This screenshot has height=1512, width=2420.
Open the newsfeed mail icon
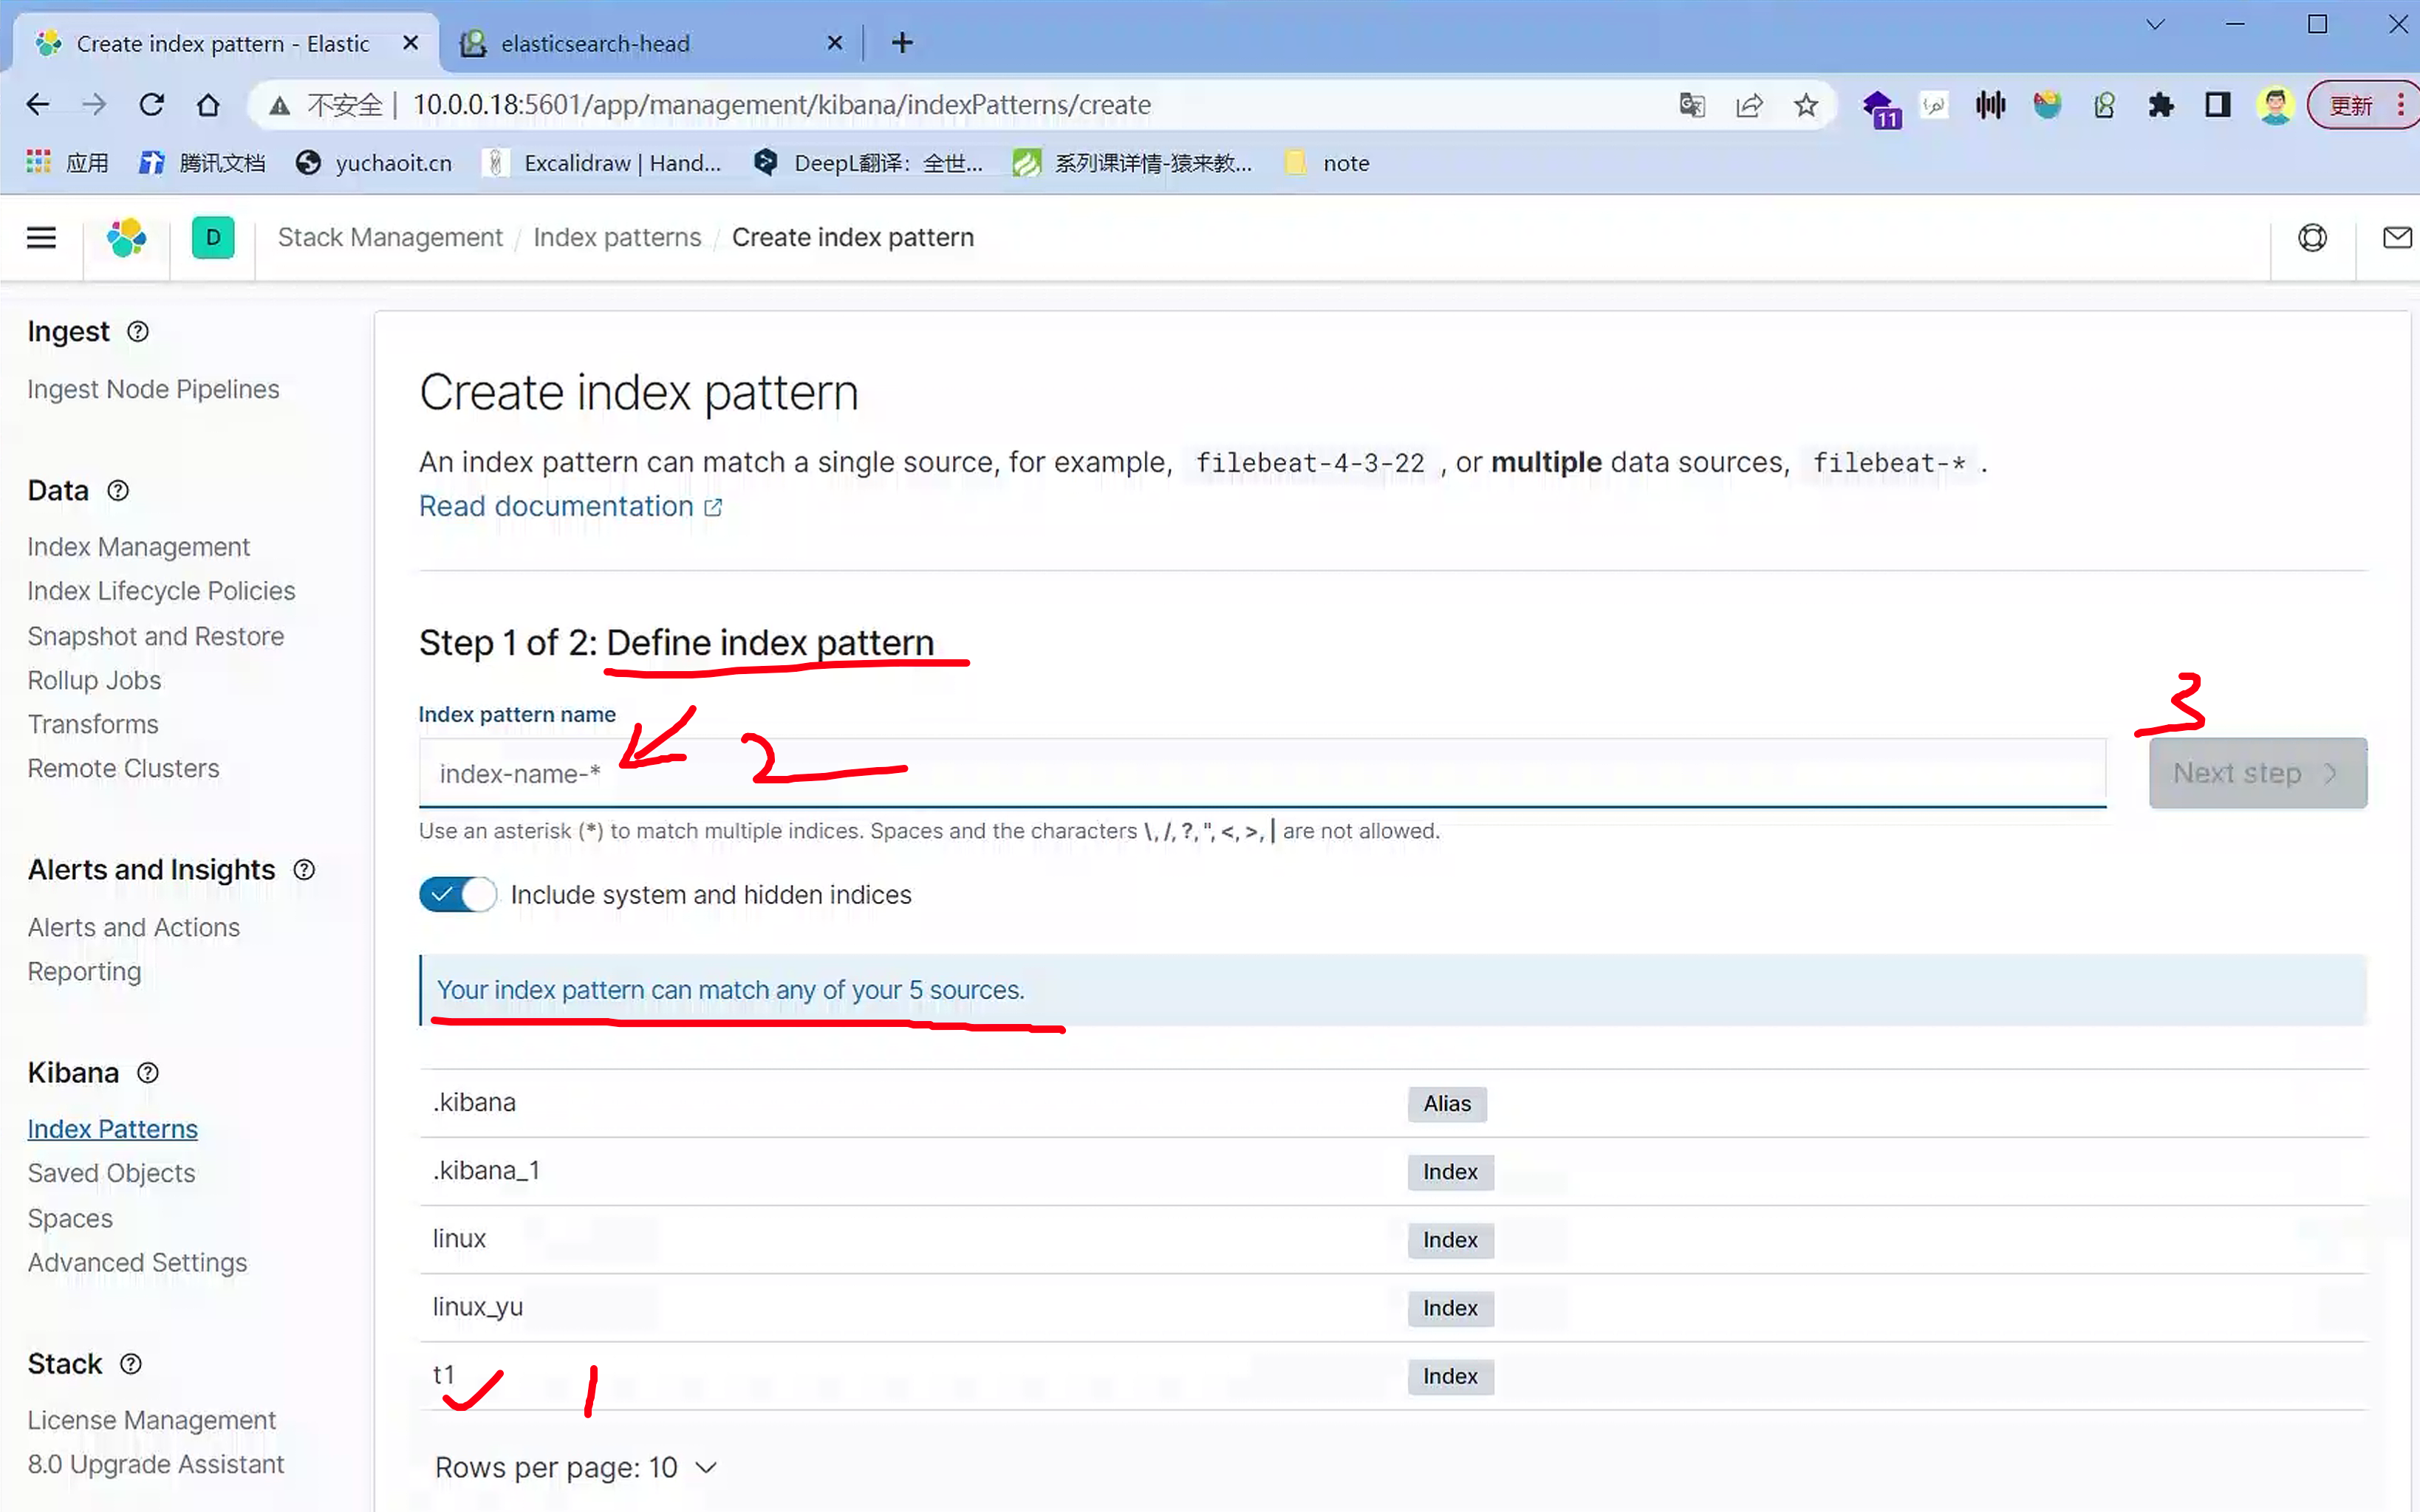pyautogui.click(x=2397, y=238)
